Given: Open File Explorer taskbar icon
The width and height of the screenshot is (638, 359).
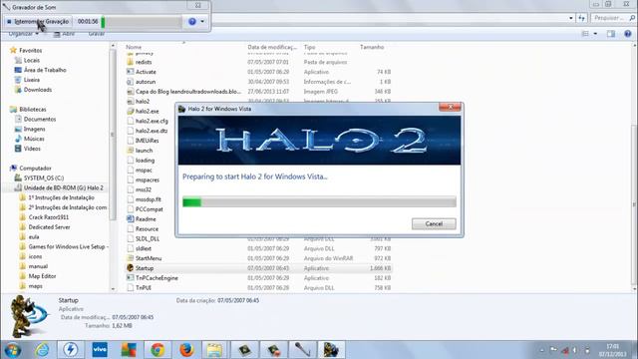Looking at the screenshot, I should 215,350.
